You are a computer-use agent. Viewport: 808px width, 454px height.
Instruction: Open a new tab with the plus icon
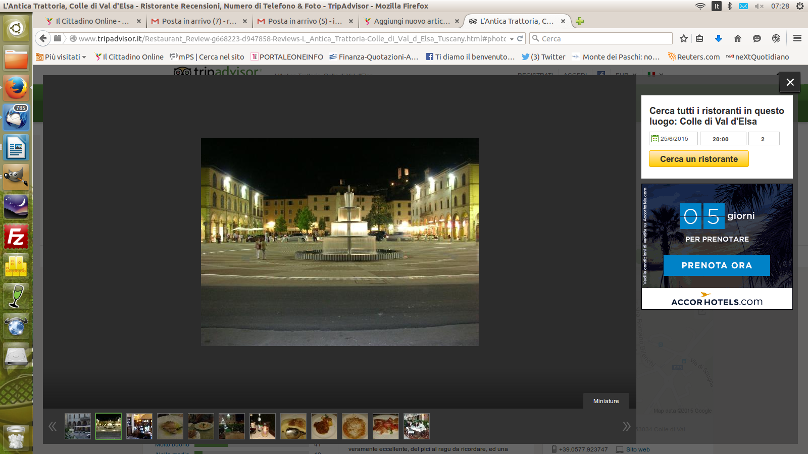[x=580, y=21]
